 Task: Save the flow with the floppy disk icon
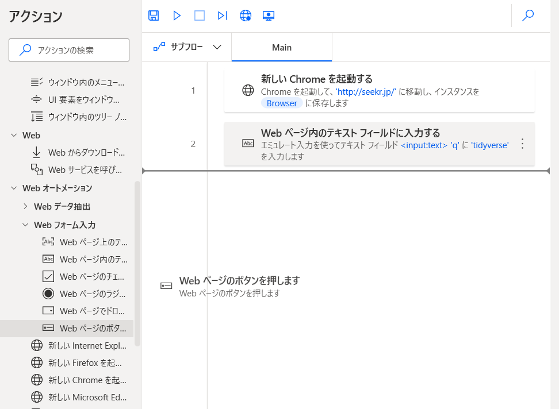coord(154,16)
